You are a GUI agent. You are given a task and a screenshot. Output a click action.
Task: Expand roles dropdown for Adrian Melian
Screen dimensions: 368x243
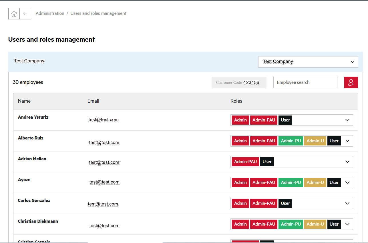(347, 161)
